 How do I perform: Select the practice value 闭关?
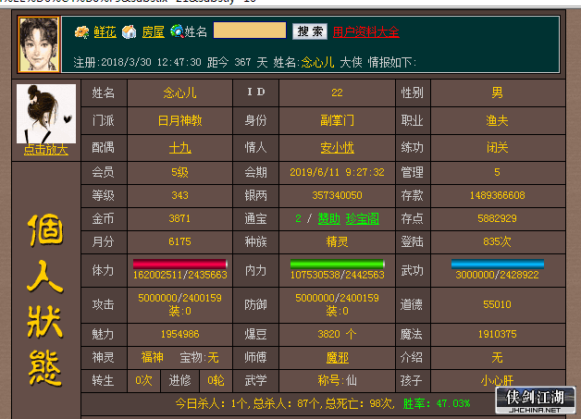click(x=497, y=148)
